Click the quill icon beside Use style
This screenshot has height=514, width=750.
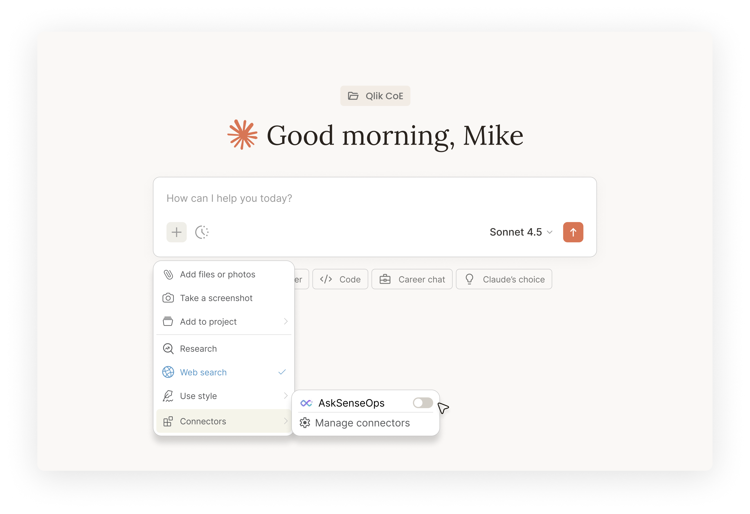tap(168, 396)
